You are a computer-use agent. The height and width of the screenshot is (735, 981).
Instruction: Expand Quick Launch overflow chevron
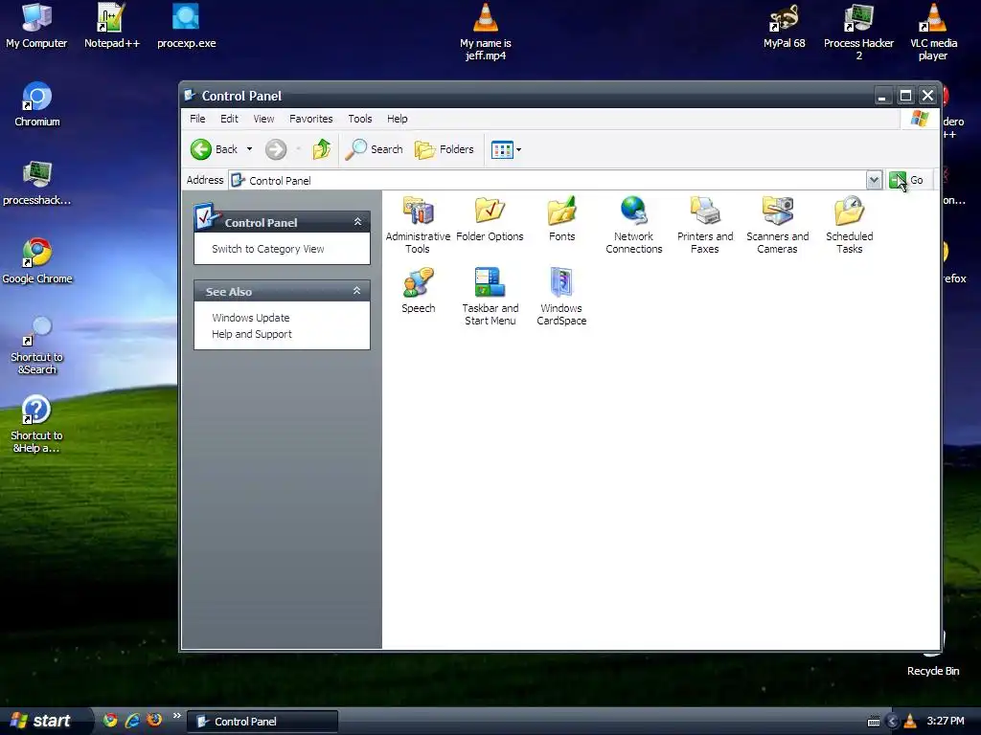click(177, 716)
